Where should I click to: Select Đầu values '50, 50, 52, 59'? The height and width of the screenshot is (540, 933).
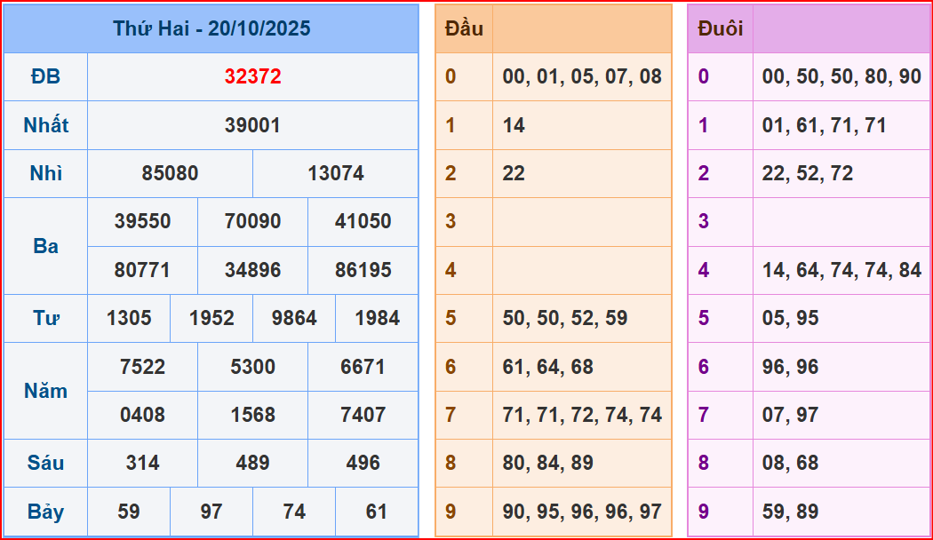tap(564, 319)
